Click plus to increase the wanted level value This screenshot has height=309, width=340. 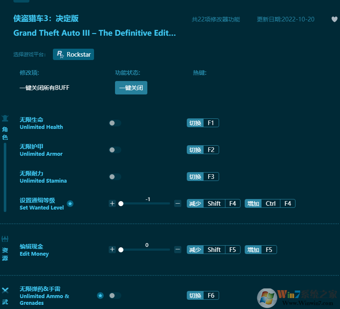[x=112, y=204]
